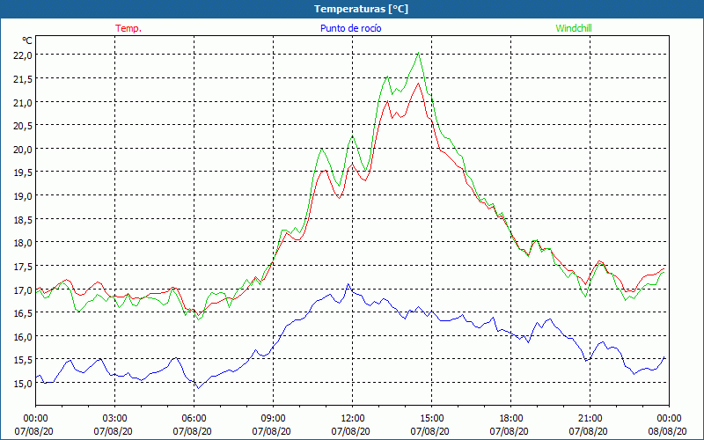Click the °C unit label above y-axis
704x440 pixels.
point(27,40)
